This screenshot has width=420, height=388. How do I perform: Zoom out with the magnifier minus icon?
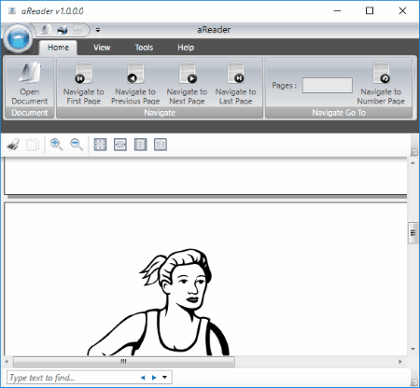77,145
